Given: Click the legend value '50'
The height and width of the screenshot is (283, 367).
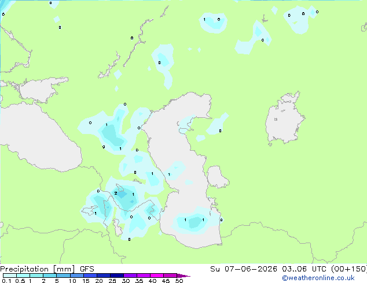Looking at the screenshot, I should click(x=179, y=281).
